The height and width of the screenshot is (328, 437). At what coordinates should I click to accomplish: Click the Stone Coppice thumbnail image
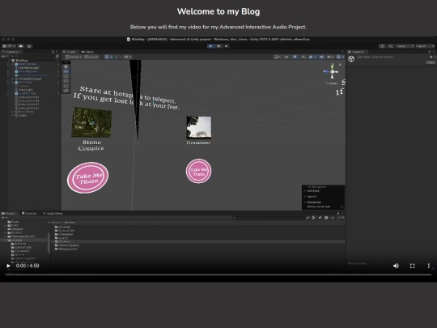(x=91, y=122)
